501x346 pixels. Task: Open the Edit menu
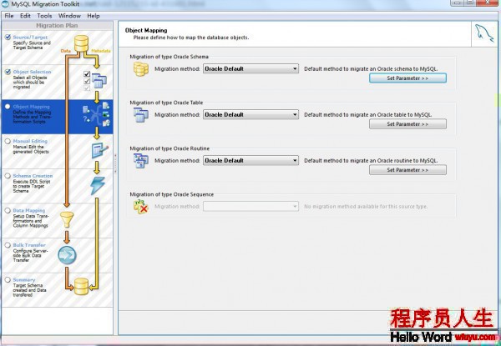point(25,16)
